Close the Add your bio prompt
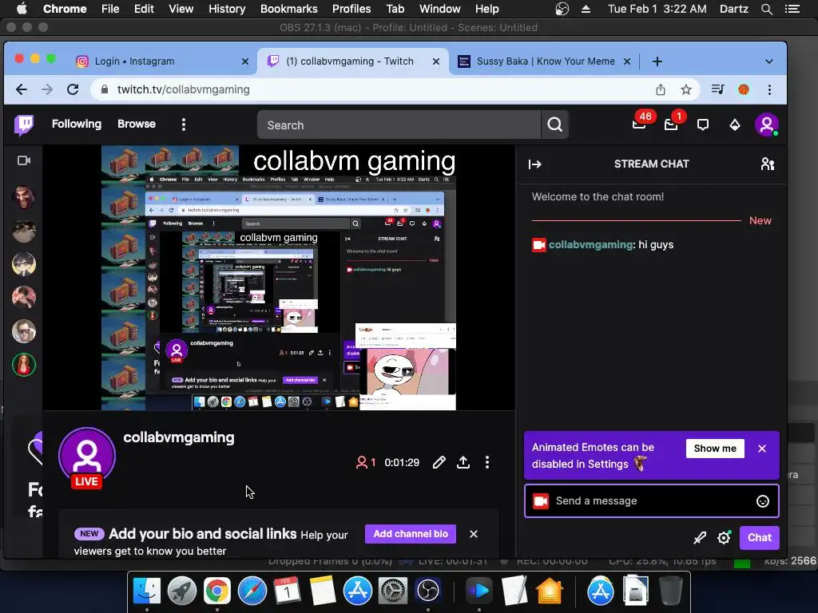 click(x=473, y=534)
